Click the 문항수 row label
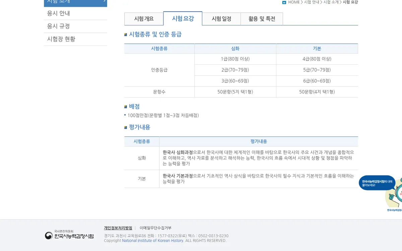The width and height of the screenshot is (402, 251). pos(159,92)
